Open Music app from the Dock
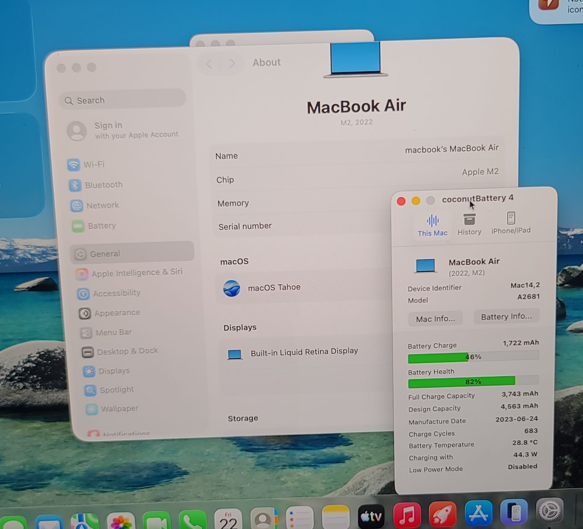Image resolution: width=583 pixels, height=529 pixels. coord(407,515)
